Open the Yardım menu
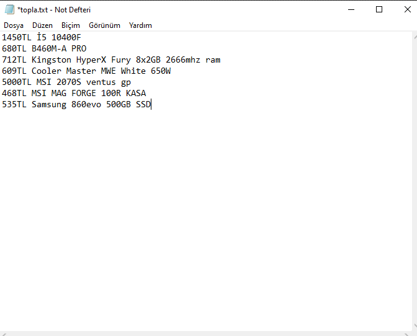Image resolution: width=417 pixels, height=336 pixels. [140, 25]
